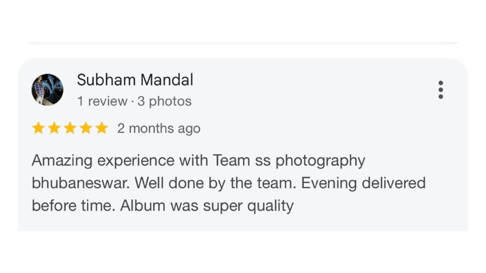Image resolution: width=486 pixels, height=273 pixels.
Task: Click "before time" on the last review line
Action: (x=72, y=206)
